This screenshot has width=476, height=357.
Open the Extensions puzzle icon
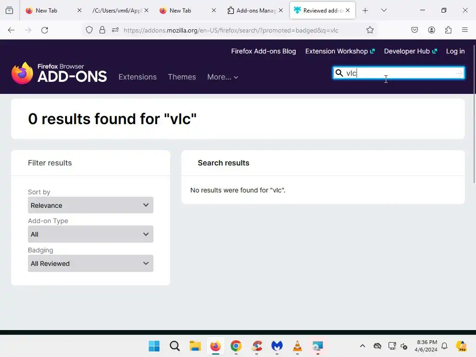pyautogui.click(x=448, y=30)
